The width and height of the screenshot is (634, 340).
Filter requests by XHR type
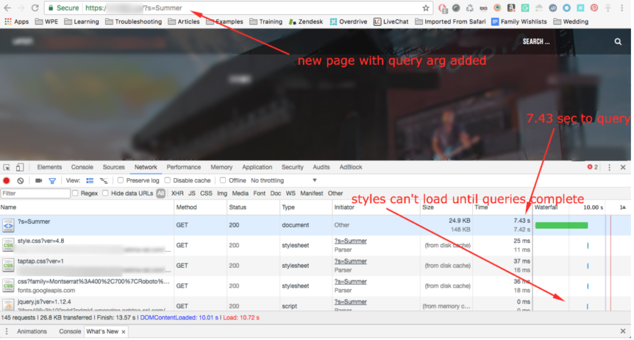(177, 193)
